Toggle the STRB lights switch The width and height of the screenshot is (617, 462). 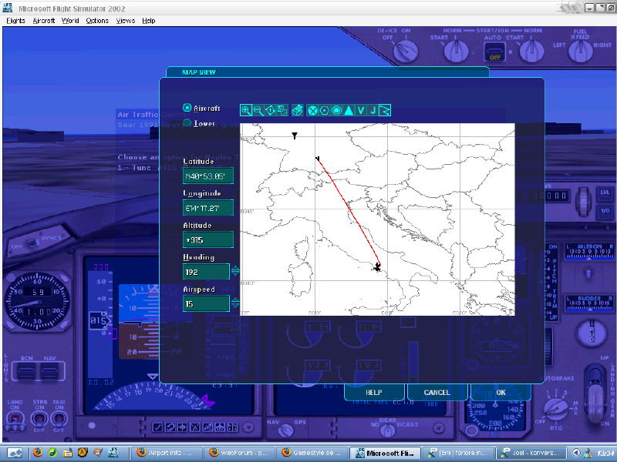pyautogui.click(x=39, y=419)
